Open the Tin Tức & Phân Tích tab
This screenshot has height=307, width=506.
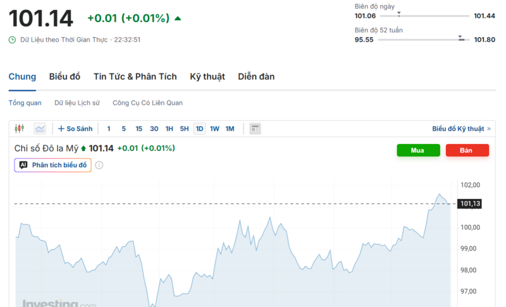tap(135, 76)
